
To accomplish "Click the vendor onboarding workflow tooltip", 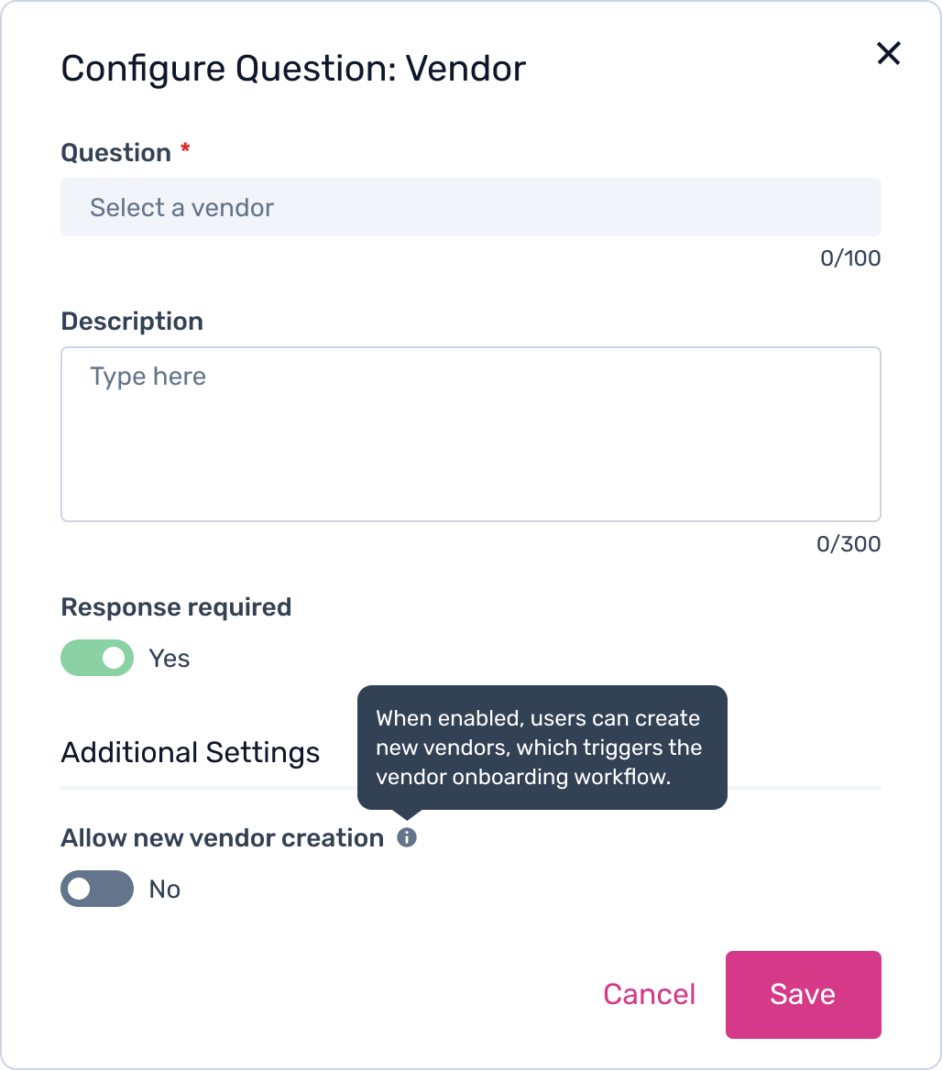I will (x=542, y=747).
